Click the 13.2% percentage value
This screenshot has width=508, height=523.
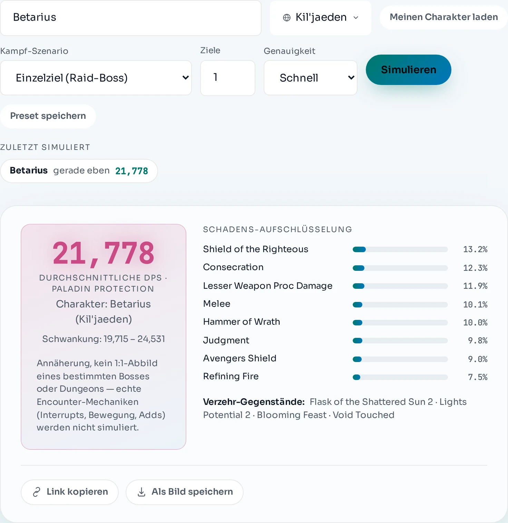(475, 249)
